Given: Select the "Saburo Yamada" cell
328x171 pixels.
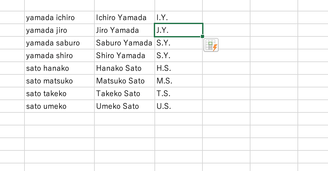Looking at the screenshot, I should 124,43.
